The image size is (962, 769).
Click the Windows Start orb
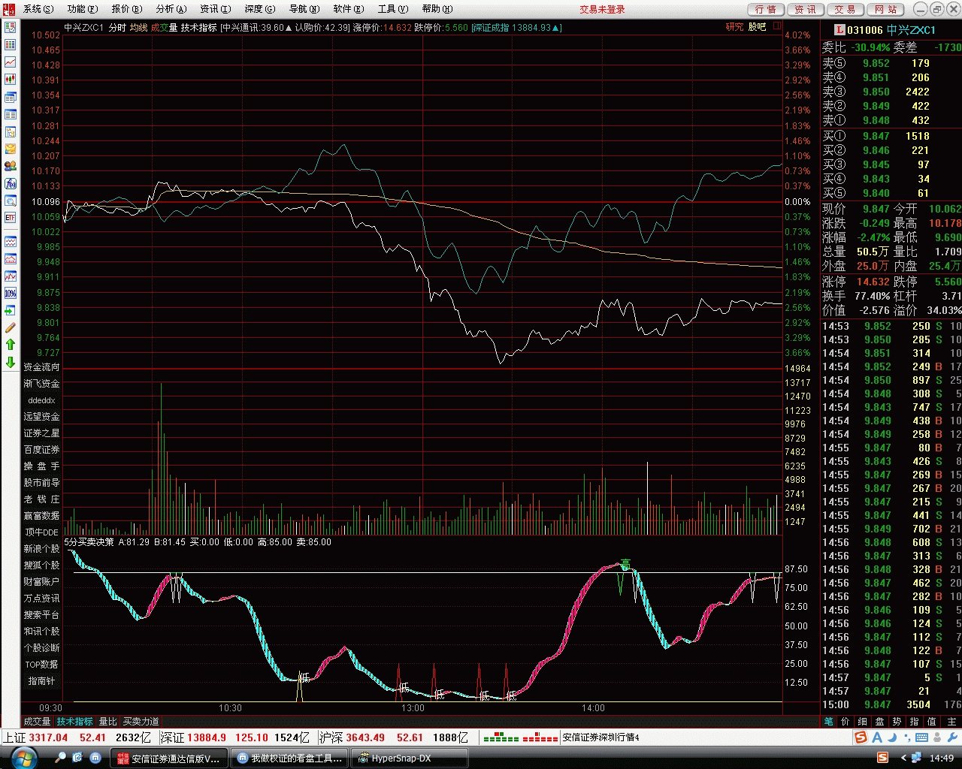click(x=24, y=757)
